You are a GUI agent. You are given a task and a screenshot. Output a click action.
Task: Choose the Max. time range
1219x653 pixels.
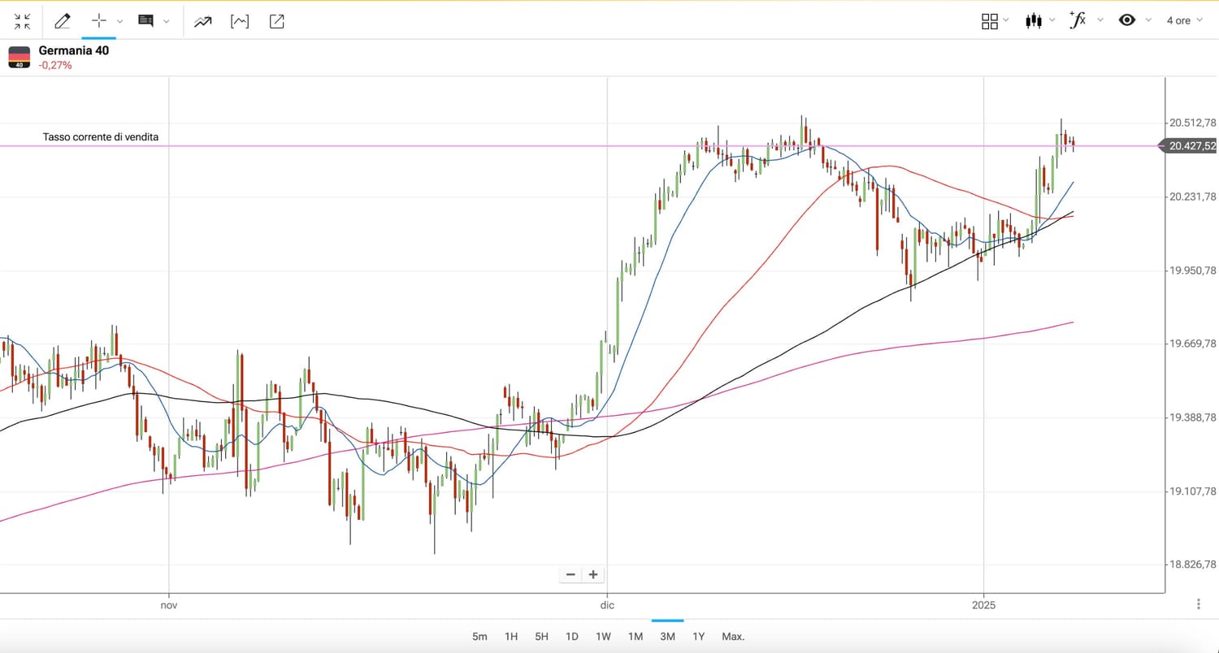pos(733,637)
